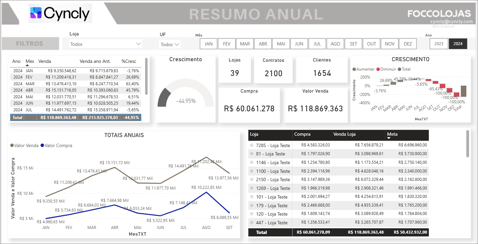This screenshot has height=244, width=478.
Task: Click the chevron in the Loja filter
Action: (x=138, y=44)
